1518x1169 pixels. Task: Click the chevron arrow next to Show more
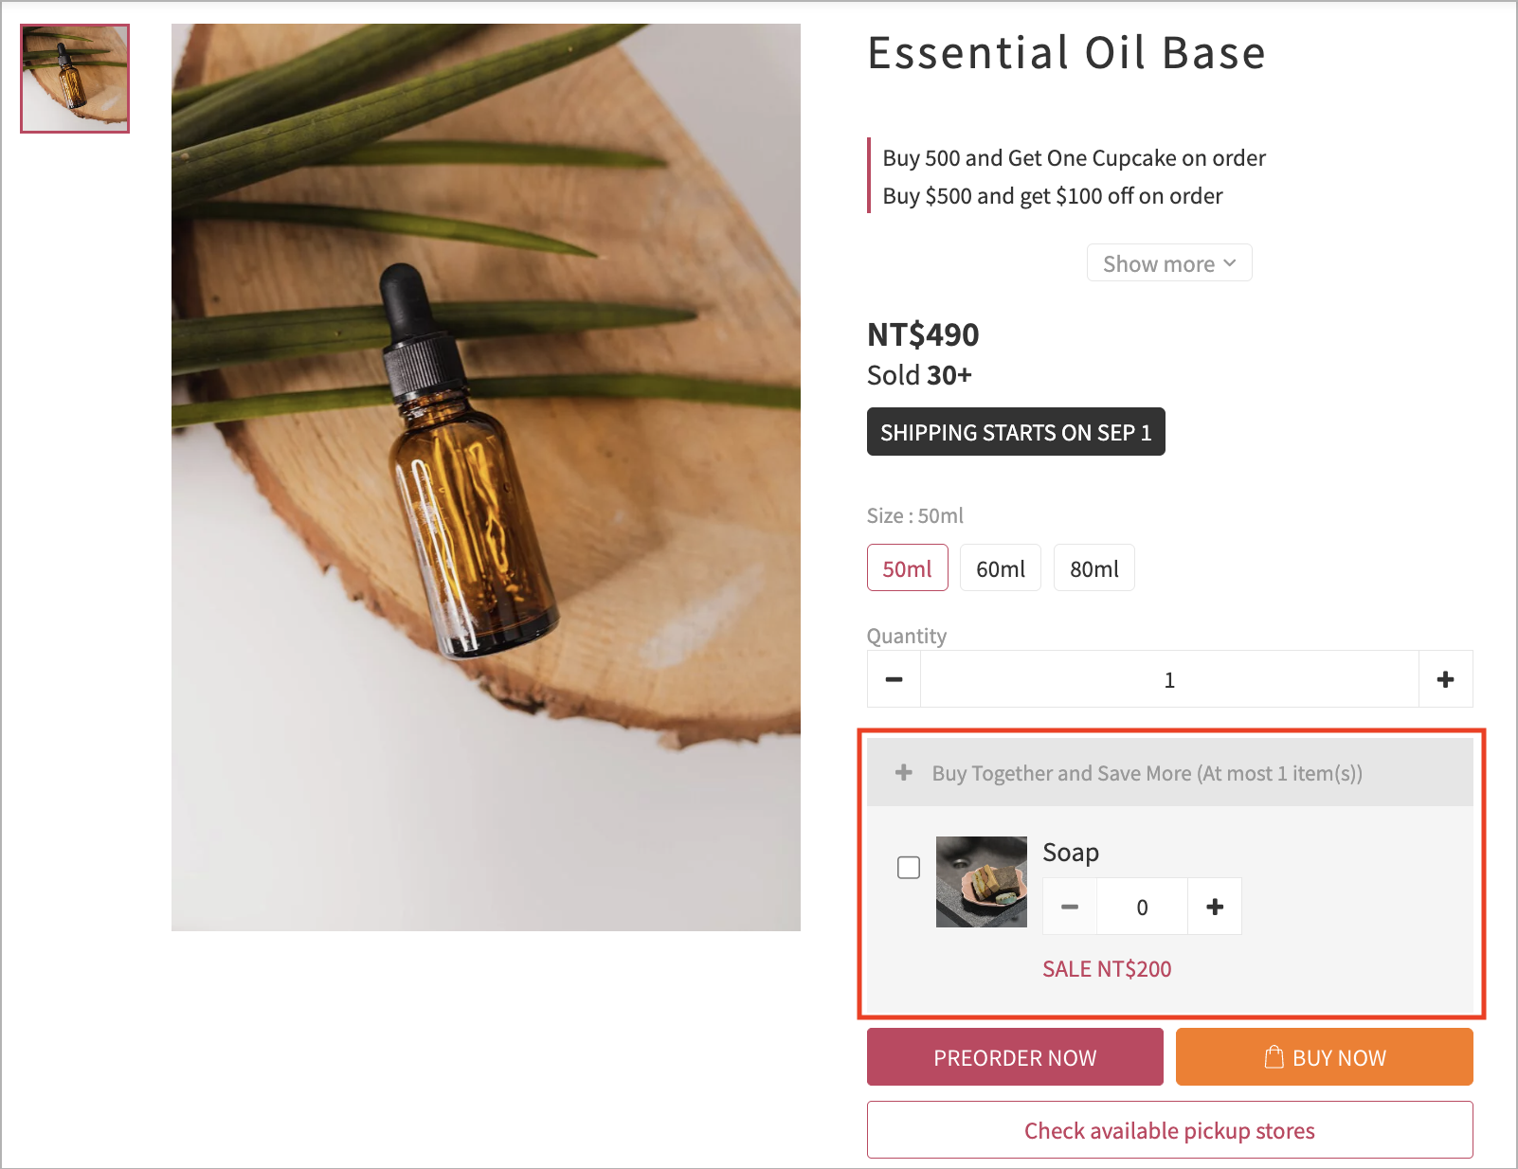[1230, 262]
